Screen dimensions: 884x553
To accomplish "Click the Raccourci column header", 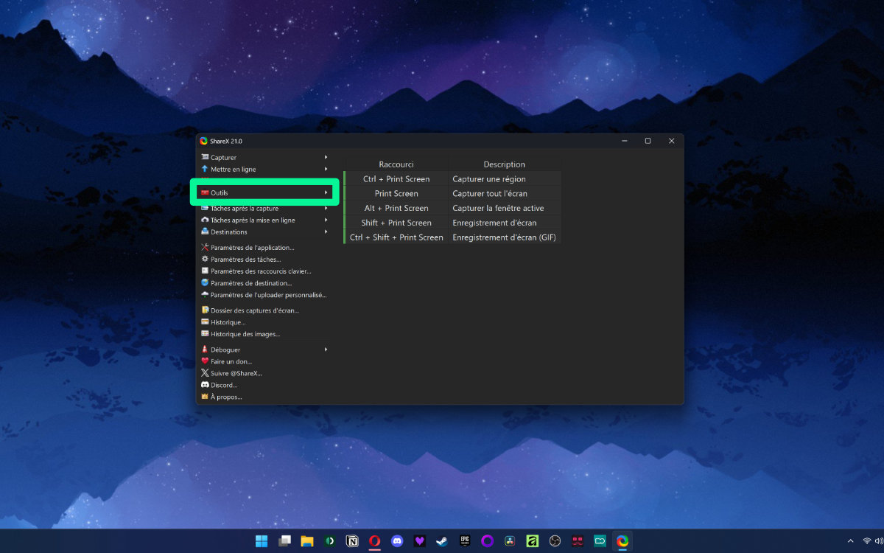I will (396, 164).
